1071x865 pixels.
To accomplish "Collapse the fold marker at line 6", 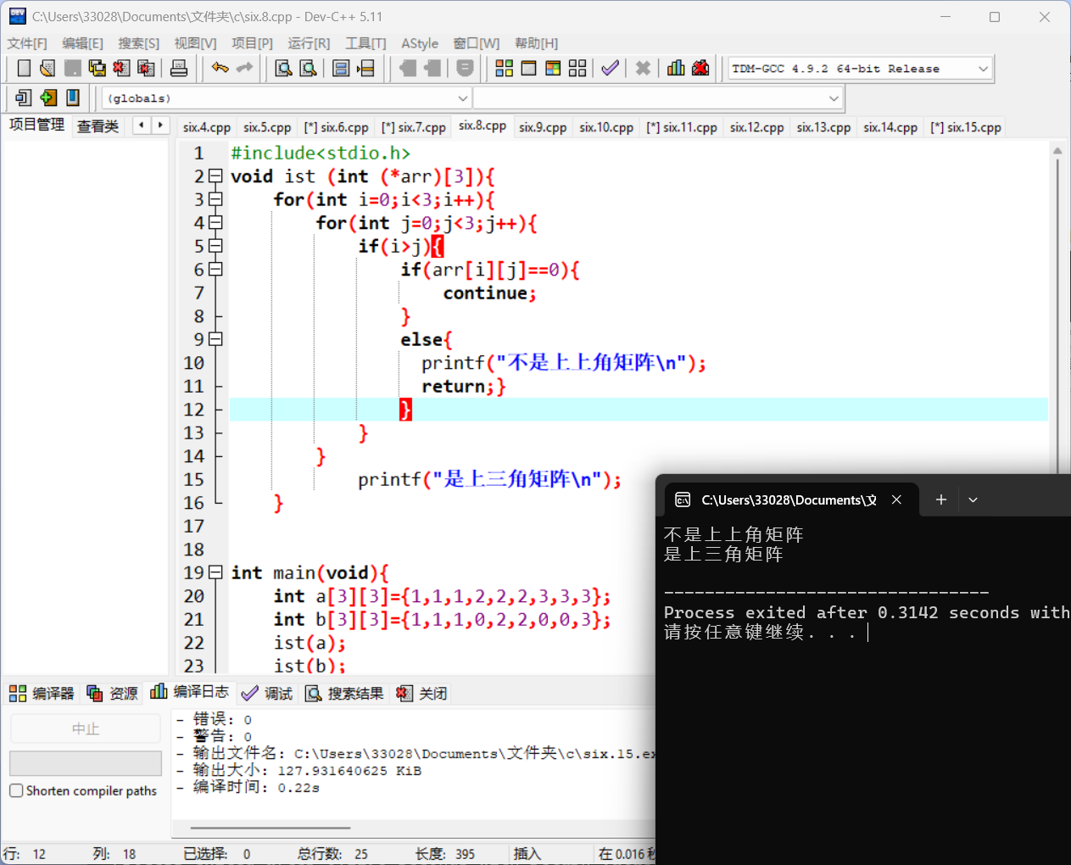I will click(x=215, y=270).
